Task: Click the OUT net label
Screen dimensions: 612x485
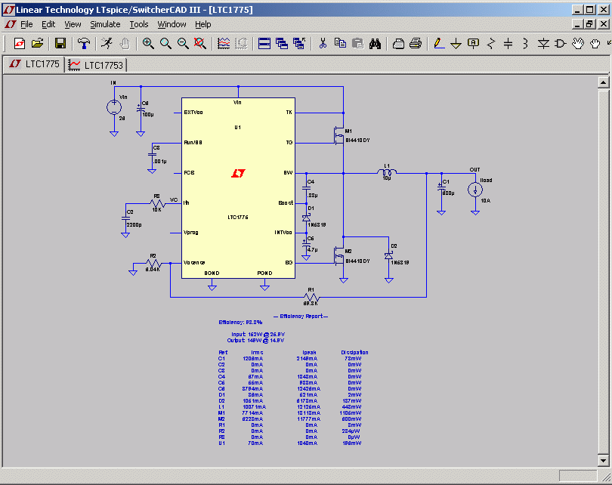Action: click(474, 170)
